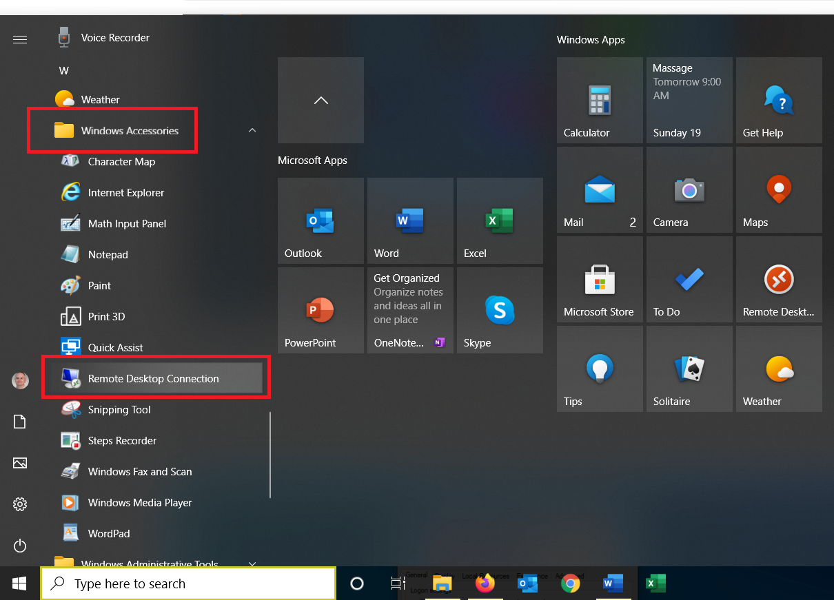Screen dimensions: 834x600
Task: Select the Microsoft Apps group title
Action: pos(312,161)
